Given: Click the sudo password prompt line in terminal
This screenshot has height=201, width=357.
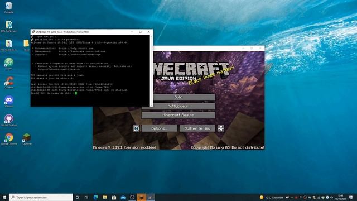Looking at the screenshot, I should point(54,93).
